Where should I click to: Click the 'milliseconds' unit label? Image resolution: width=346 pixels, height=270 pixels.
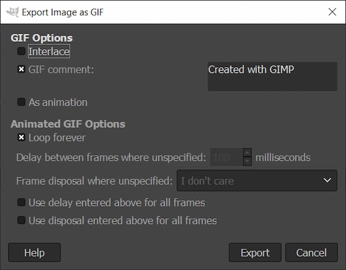(283, 158)
